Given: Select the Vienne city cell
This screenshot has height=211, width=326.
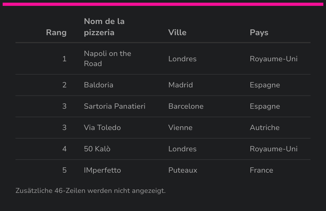Looking at the screenshot, I should pyautogui.click(x=180, y=128).
